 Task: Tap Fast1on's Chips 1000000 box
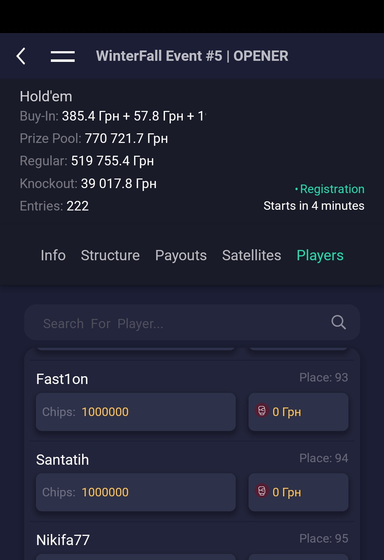pos(136,412)
